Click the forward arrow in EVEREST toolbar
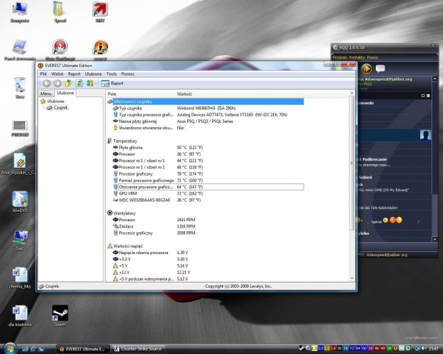This screenshot has width=443, height=354. [x=57, y=84]
